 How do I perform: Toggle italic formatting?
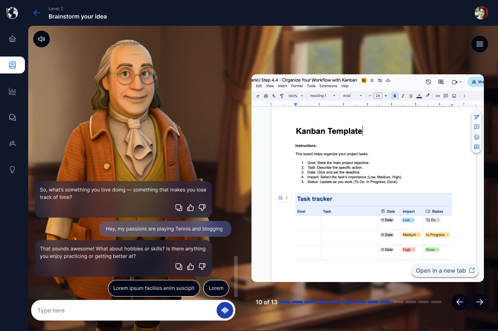(x=403, y=96)
